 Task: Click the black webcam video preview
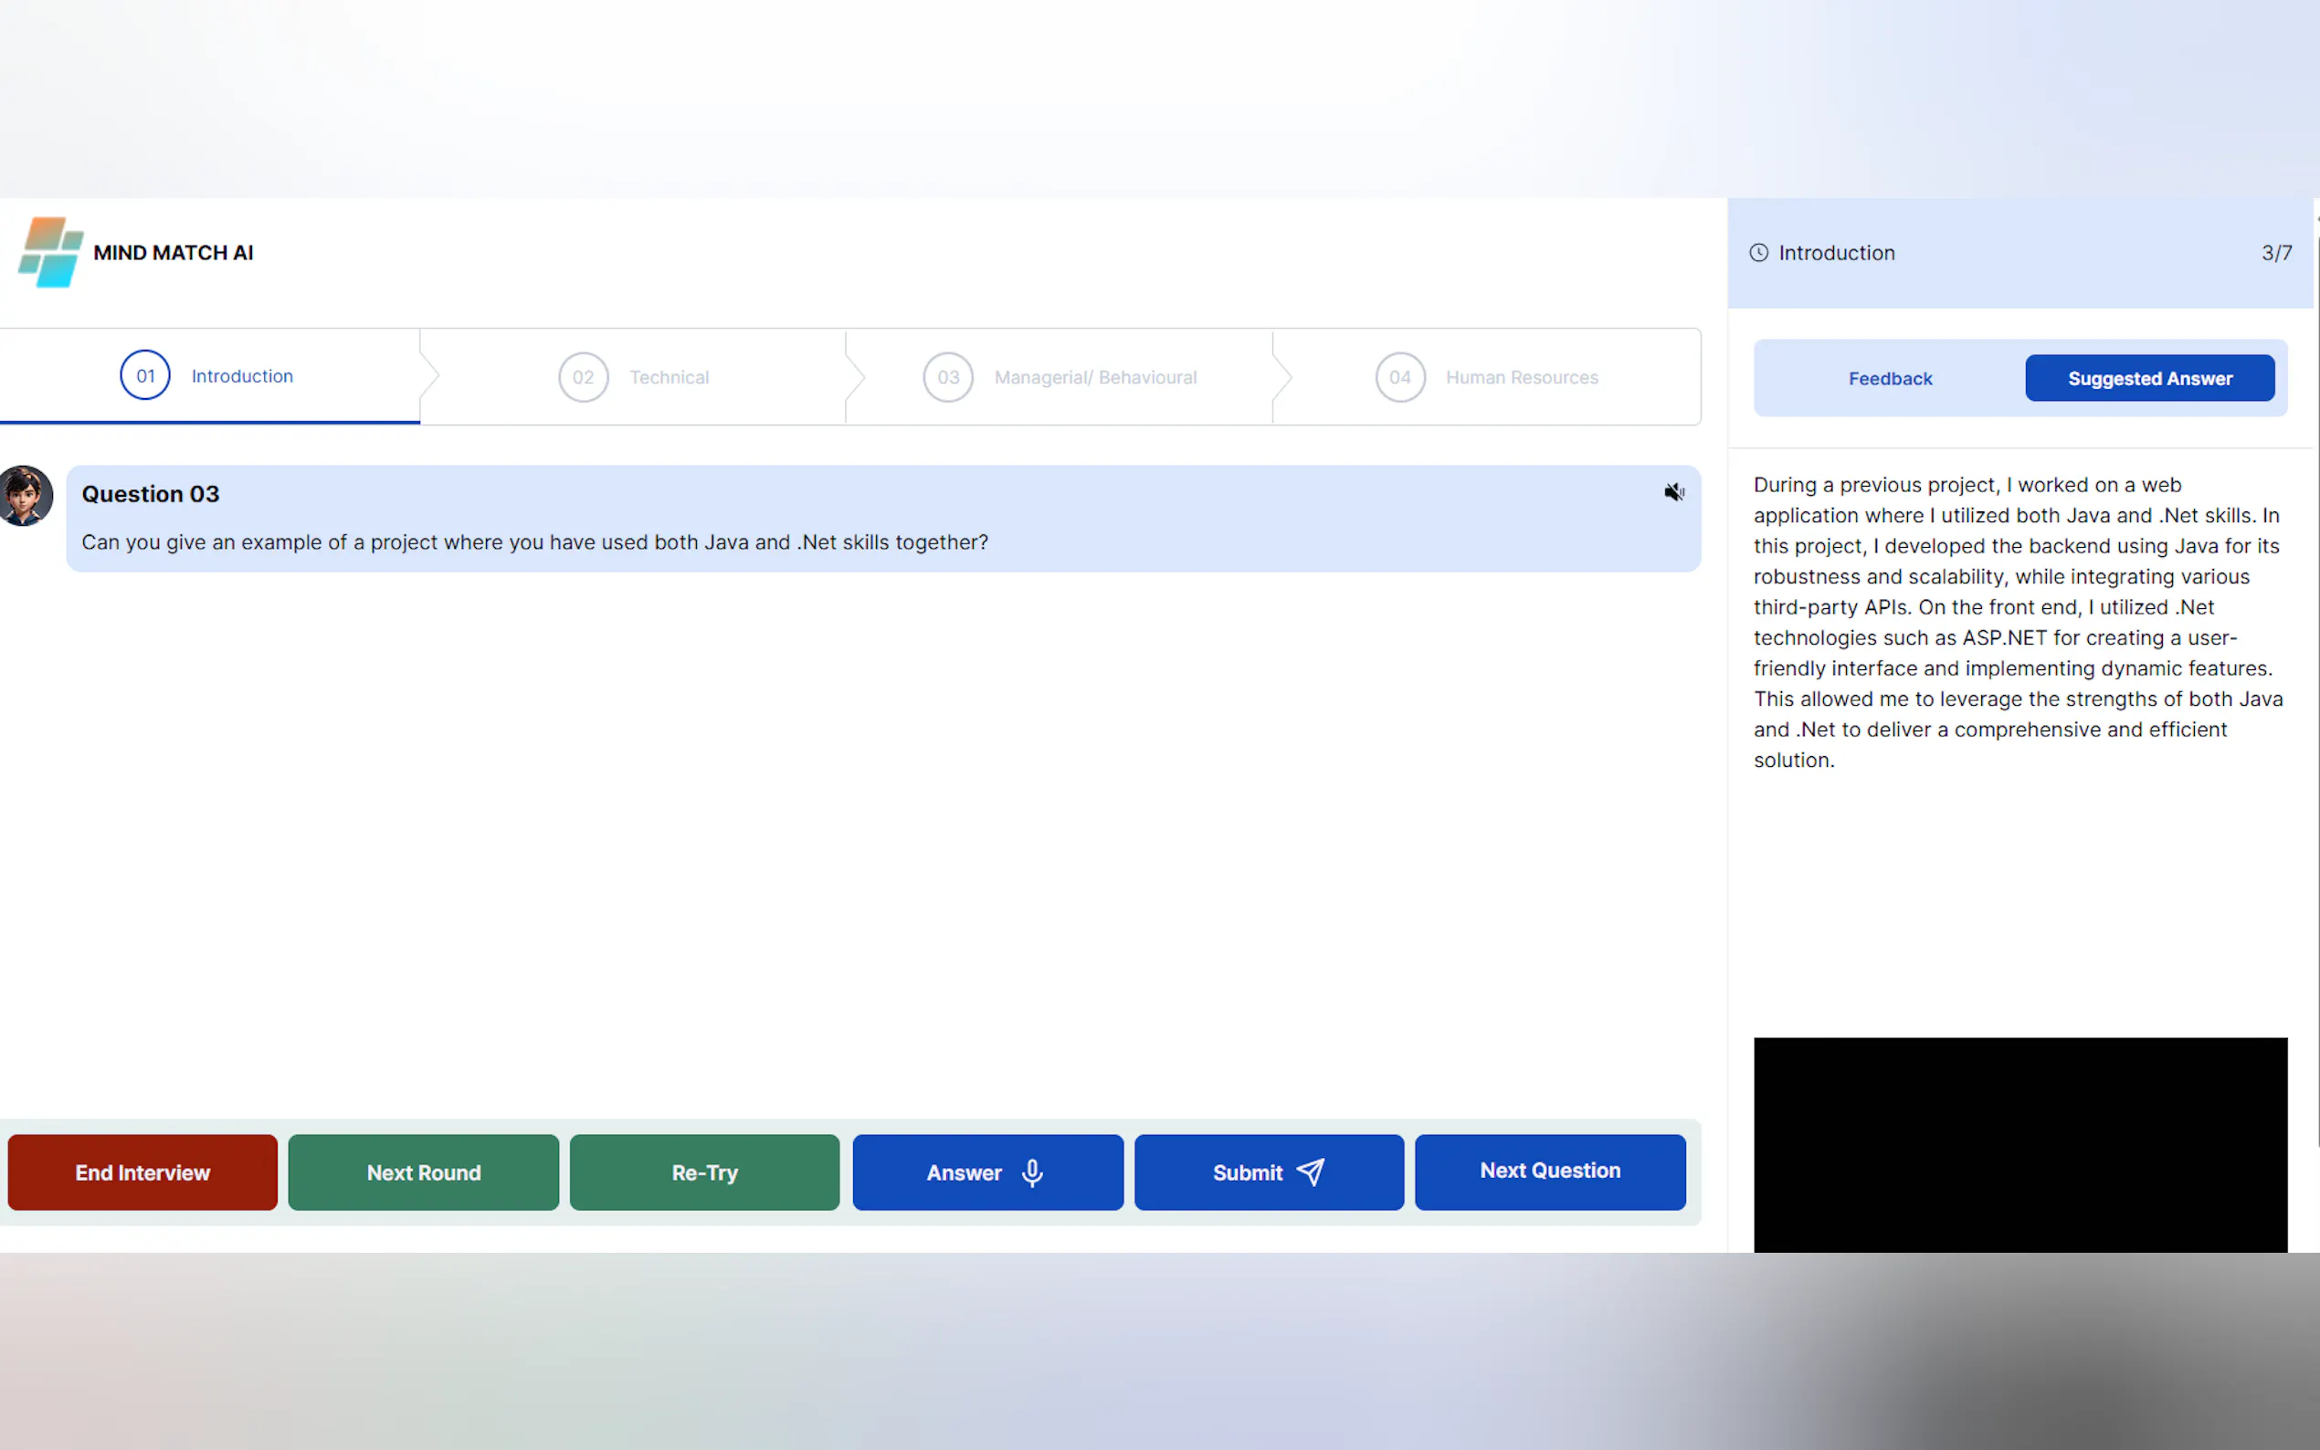(2019, 1143)
